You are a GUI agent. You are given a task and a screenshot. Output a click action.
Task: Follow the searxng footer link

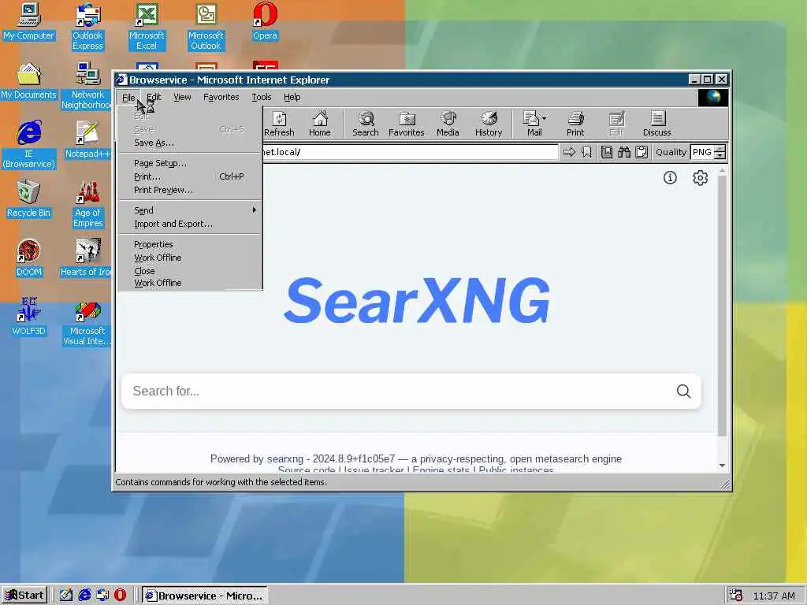[285, 459]
